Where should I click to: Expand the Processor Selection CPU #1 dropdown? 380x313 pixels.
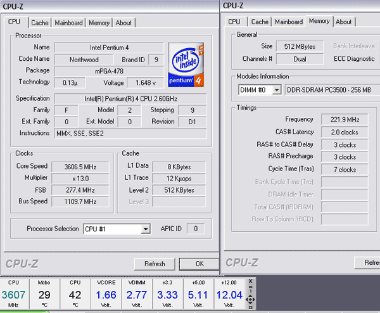pos(146,229)
